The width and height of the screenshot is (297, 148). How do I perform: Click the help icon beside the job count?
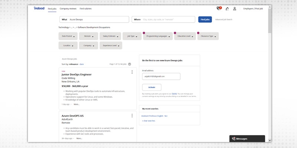click(x=130, y=64)
